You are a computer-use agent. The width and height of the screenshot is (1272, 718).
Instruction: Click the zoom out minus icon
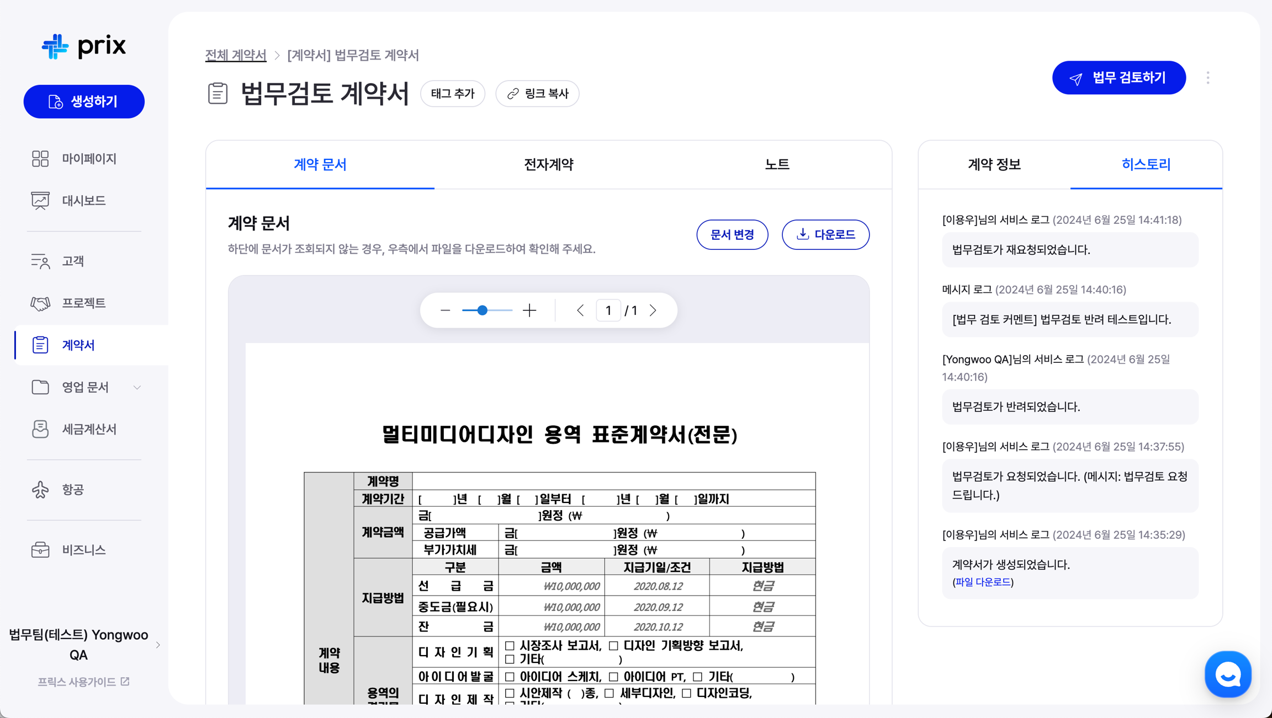tap(446, 310)
